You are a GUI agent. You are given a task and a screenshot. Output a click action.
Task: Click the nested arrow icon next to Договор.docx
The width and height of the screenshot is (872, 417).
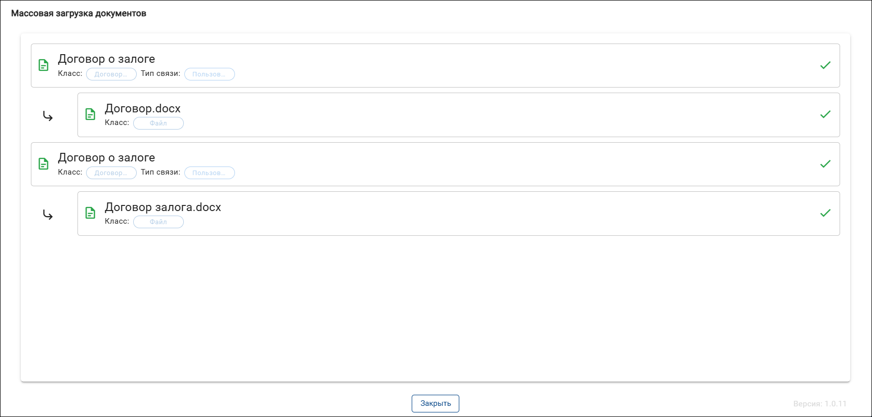click(x=48, y=116)
